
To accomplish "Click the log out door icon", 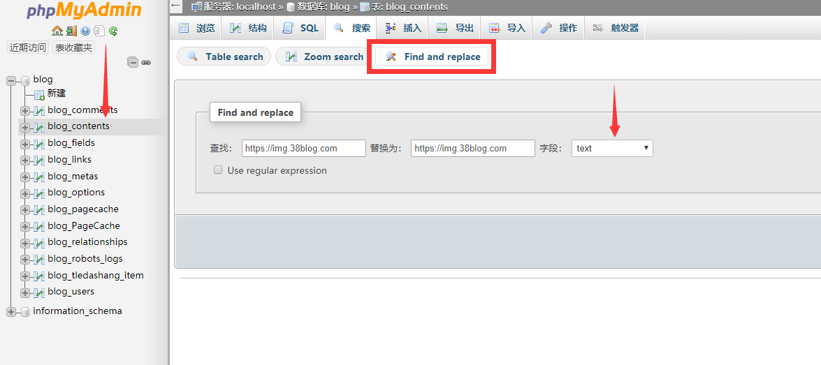I will point(71,31).
